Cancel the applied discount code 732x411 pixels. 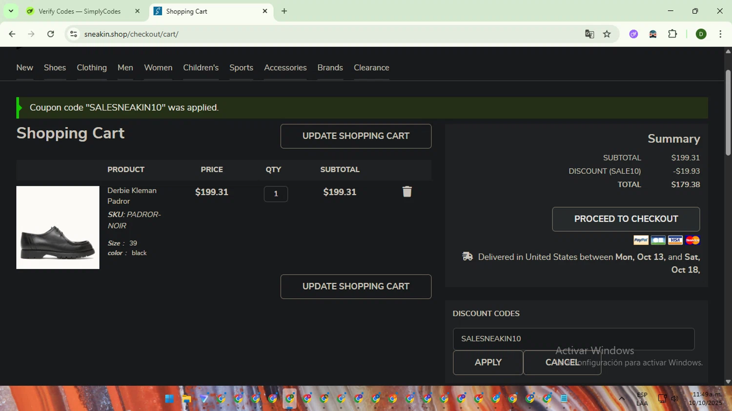(562, 363)
